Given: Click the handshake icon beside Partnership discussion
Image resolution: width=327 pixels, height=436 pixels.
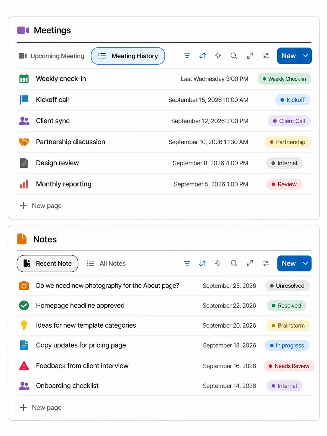Looking at the screenshot, I should [x=24, y=142].
